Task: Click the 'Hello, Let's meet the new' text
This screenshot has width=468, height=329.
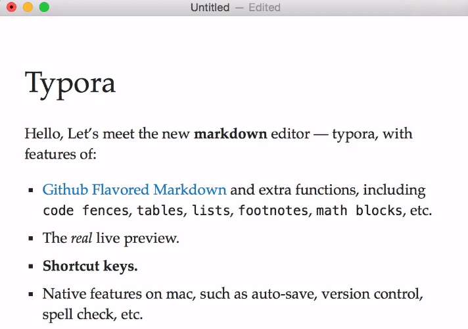Action: tap(107, 134)
